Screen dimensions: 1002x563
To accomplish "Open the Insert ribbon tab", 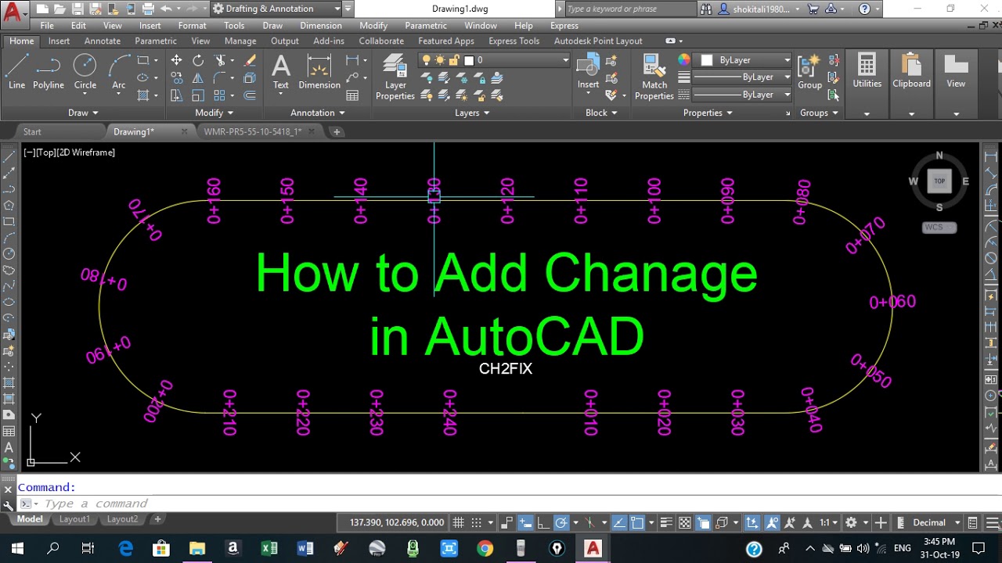I will [x=59, y=41].
